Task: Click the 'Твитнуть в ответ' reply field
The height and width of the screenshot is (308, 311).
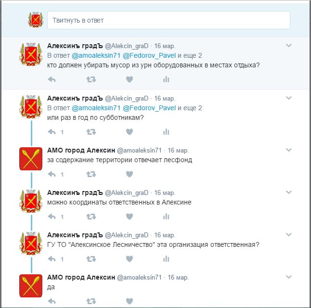Action: (x=168, y=20)
